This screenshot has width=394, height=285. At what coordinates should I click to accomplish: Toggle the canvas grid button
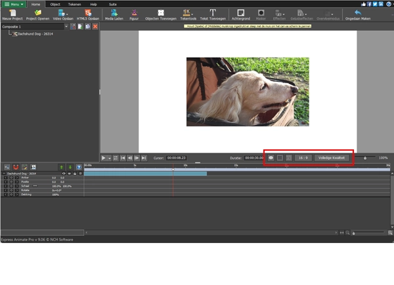pyautogui.click(x=280, y=158)
